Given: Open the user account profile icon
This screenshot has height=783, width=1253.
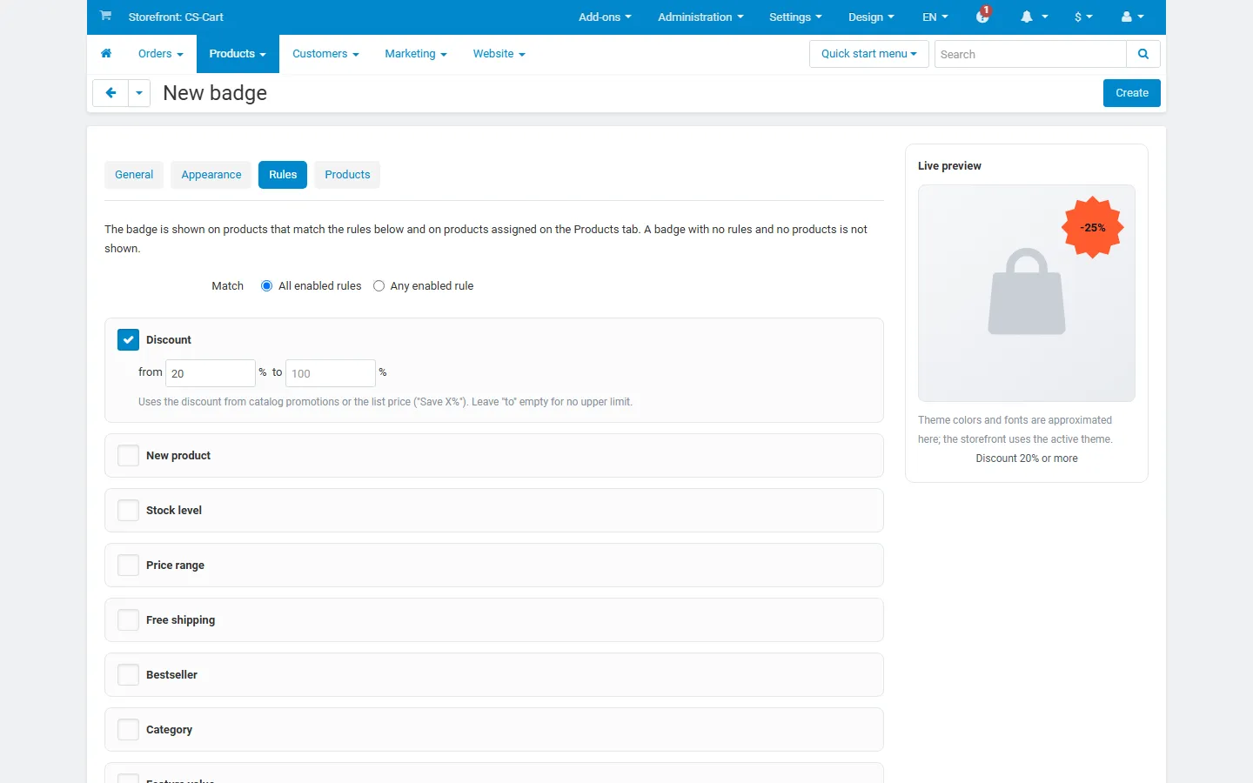Looking at the screenshot, I should click(x=1126, y=17).
